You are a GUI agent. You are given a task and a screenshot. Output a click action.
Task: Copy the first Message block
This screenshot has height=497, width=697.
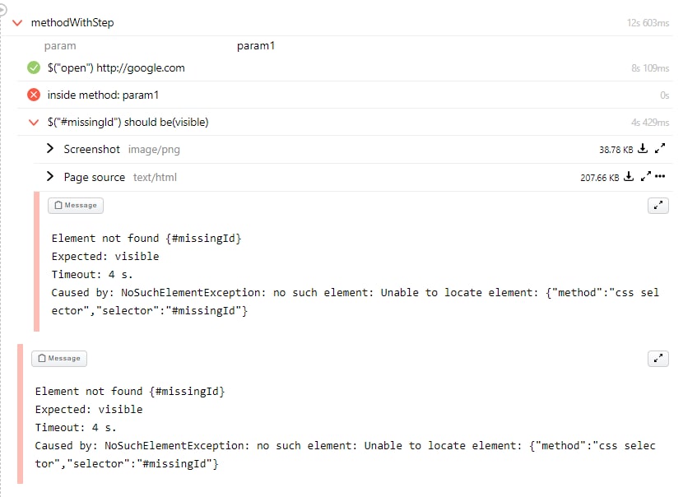point(76,206)
